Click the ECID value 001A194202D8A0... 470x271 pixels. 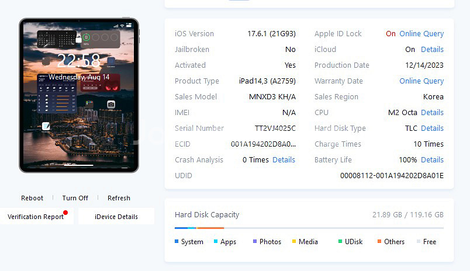tap(263, 144)
